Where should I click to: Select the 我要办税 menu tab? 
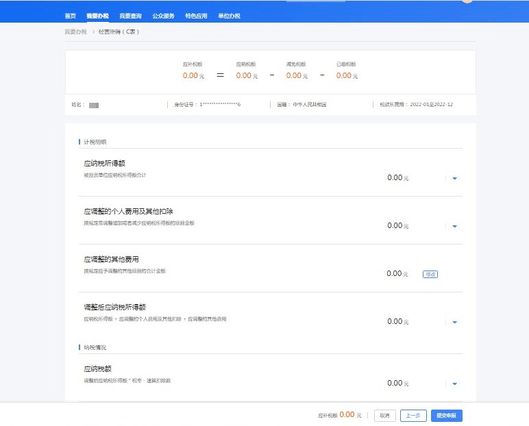tap(97, 16)
